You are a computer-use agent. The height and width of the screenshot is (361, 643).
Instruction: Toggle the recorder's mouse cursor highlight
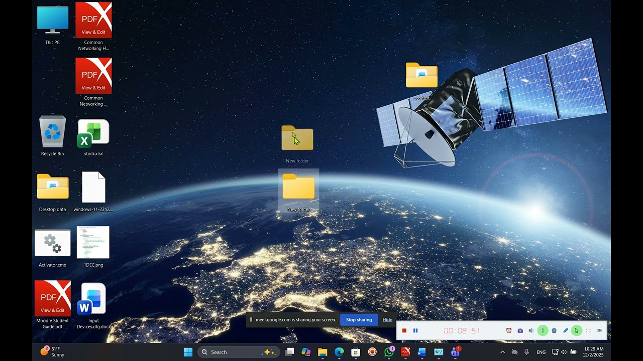(577, 330)
